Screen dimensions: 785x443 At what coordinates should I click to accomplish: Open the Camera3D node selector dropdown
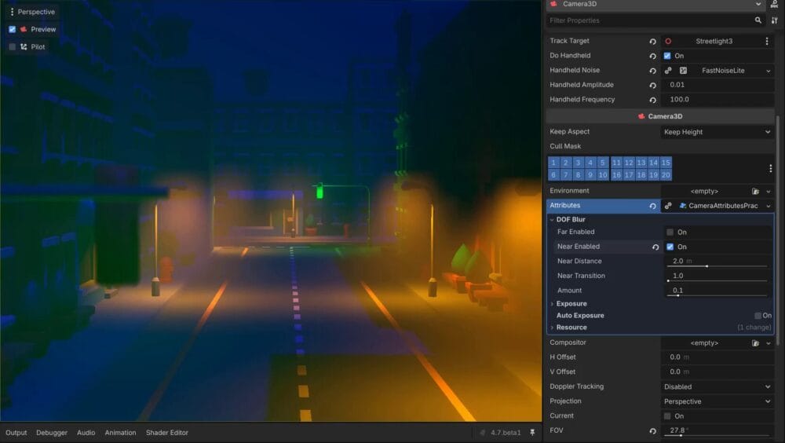tap(656, 5)
